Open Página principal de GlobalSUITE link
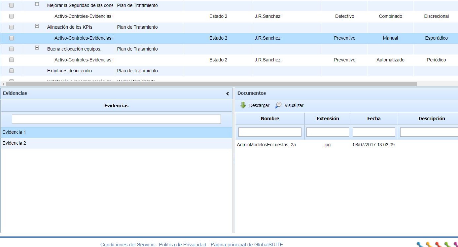 pyautogui.click(x=247, y=245)
